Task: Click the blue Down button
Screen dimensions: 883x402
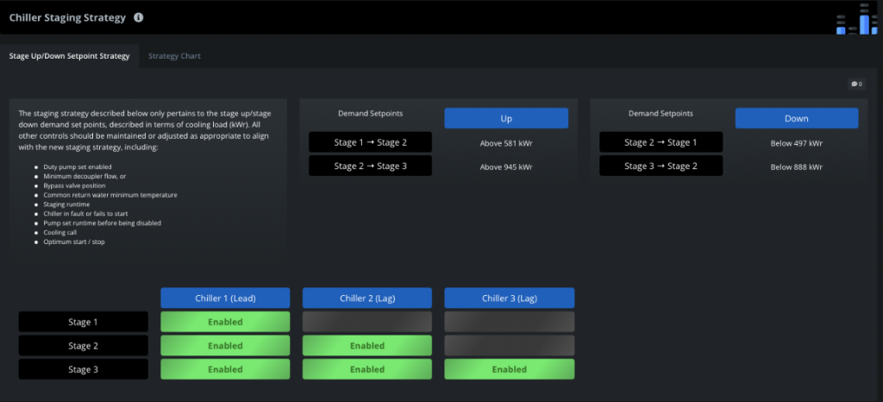Action: tap(797, 118)
